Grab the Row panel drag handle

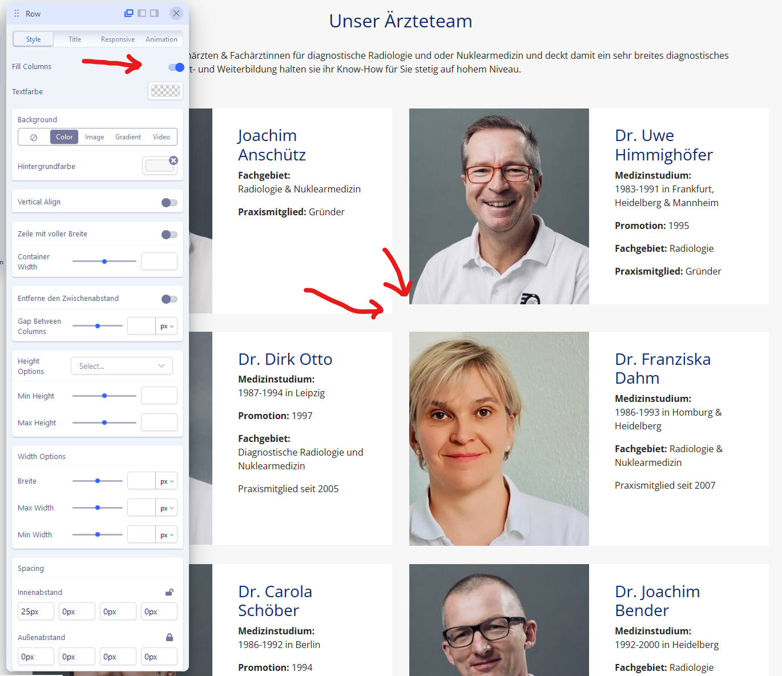point(17,13)
